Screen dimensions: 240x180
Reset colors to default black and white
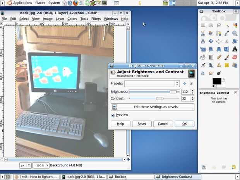point(214,86)
